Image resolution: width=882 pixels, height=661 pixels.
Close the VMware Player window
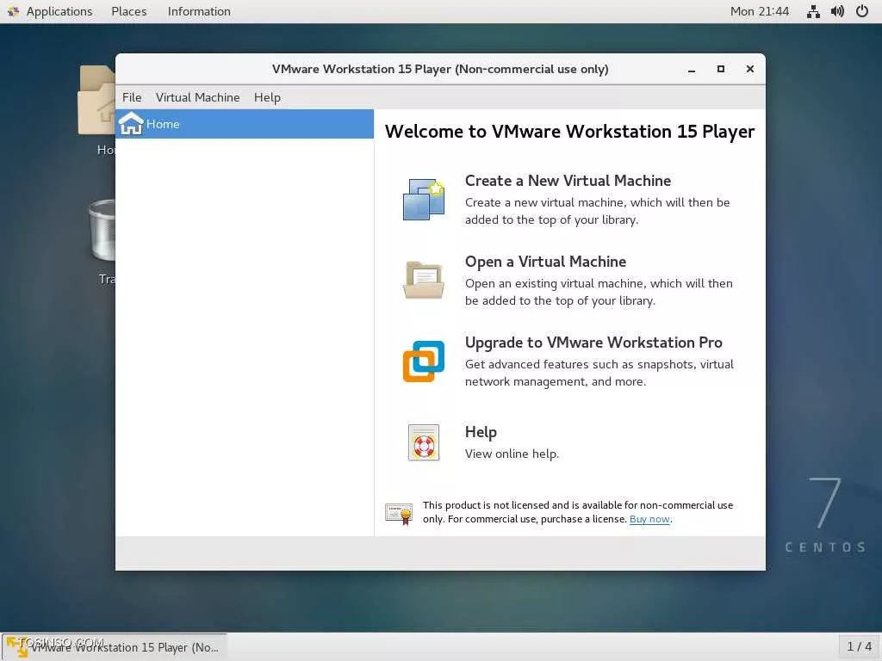pos(750,69)
